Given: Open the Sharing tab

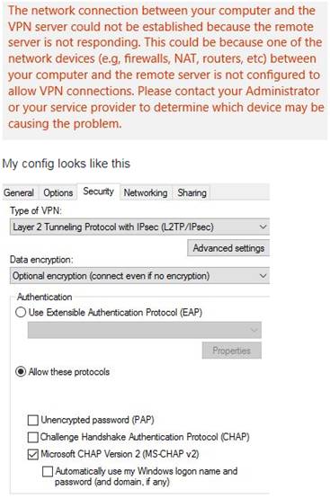Looking at the screenshot, I should click(192, 192).
